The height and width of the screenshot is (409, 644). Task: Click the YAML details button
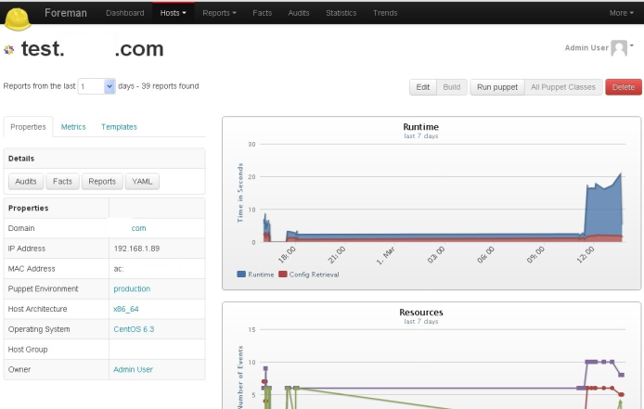(142, 181)
